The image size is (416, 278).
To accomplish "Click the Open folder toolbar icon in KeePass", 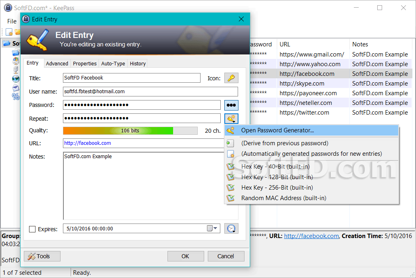I will (17, 32).
